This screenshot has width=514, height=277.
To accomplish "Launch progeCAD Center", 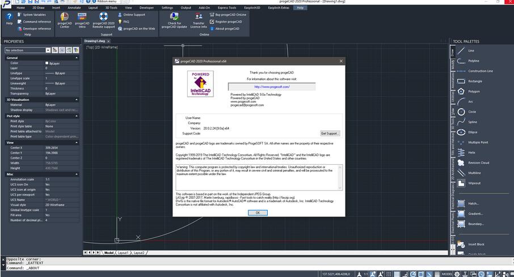I will pos(65,20).
